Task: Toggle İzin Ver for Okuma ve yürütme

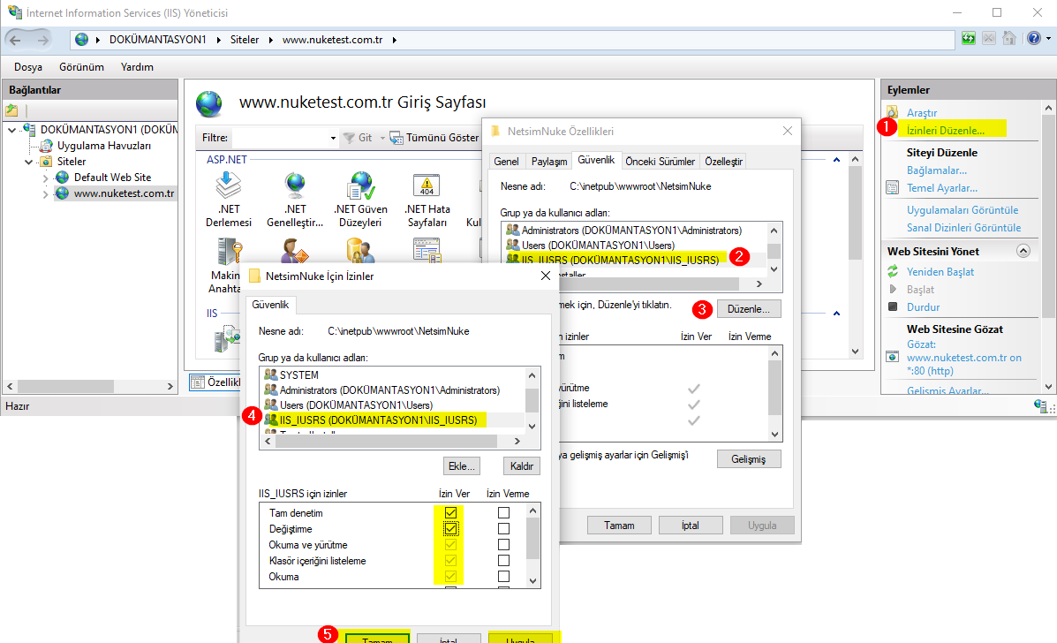Action: click(x=450, y=545)
